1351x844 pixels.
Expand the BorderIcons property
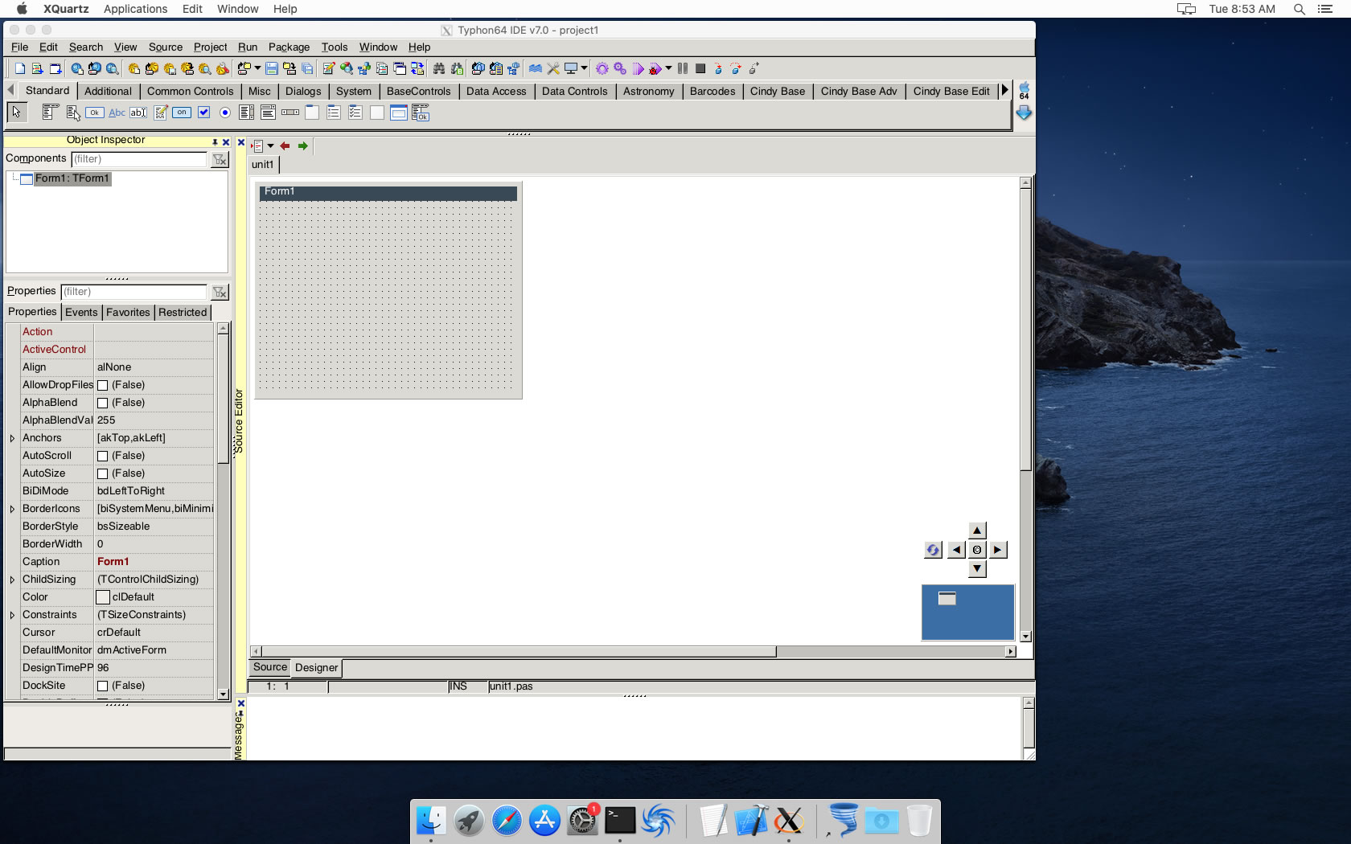[12, 509]
